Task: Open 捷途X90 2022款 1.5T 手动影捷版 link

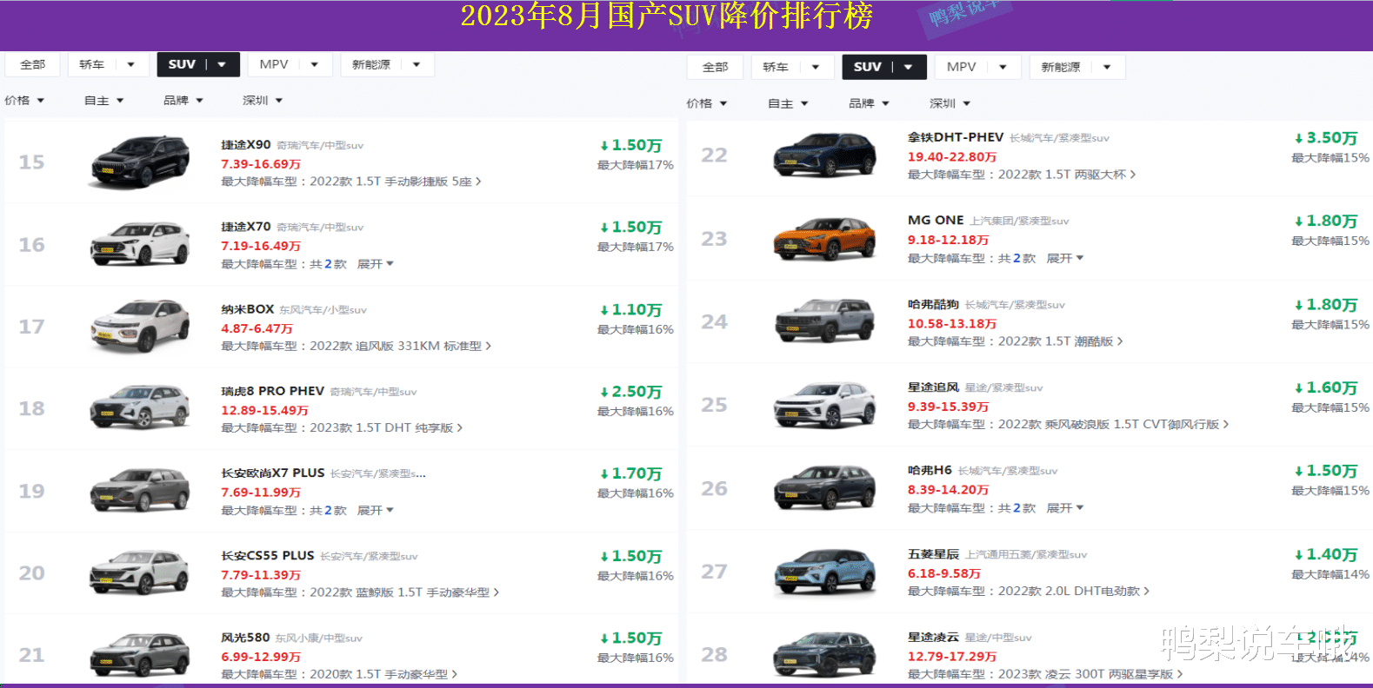Action: tap(350, 182)
